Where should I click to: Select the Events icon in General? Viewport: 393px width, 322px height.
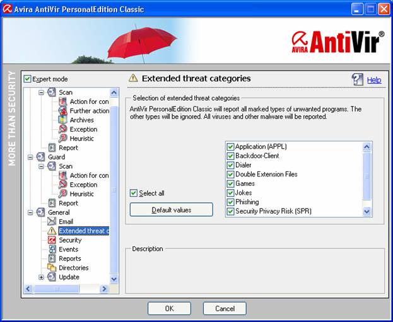[x=52, y=250]
